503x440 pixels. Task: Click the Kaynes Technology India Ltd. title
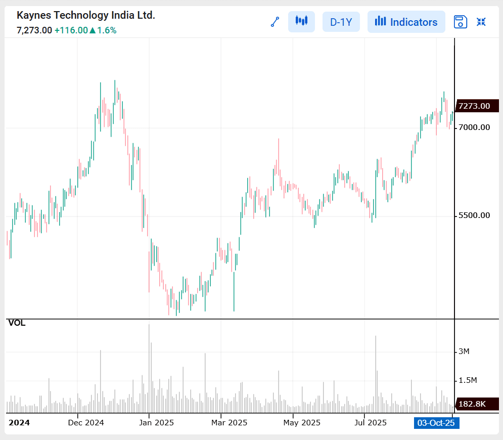click(85, 15)
